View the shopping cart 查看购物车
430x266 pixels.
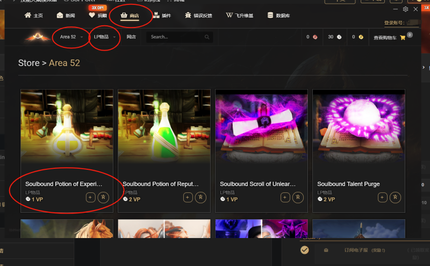pyautogui.click(x=385, y=38)
